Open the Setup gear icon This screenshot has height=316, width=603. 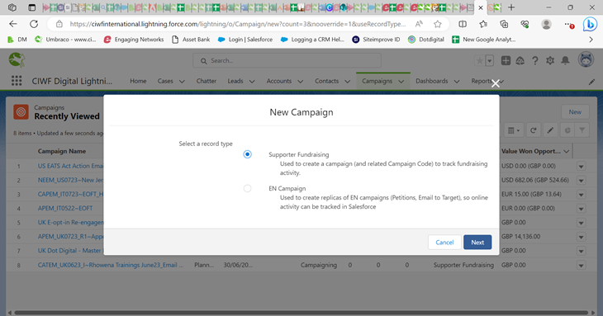click(550, 61)
